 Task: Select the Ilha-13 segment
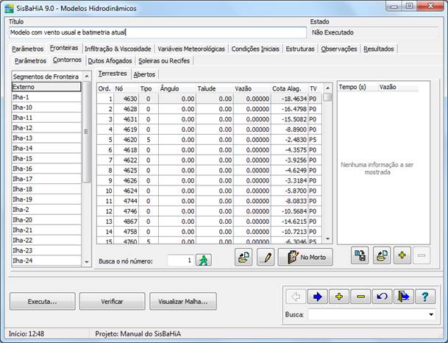click(x=46, y=138)
